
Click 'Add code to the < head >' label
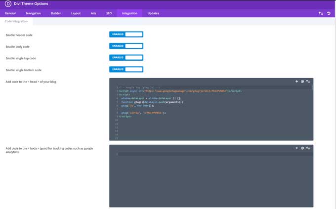click(x=31, y=82)
